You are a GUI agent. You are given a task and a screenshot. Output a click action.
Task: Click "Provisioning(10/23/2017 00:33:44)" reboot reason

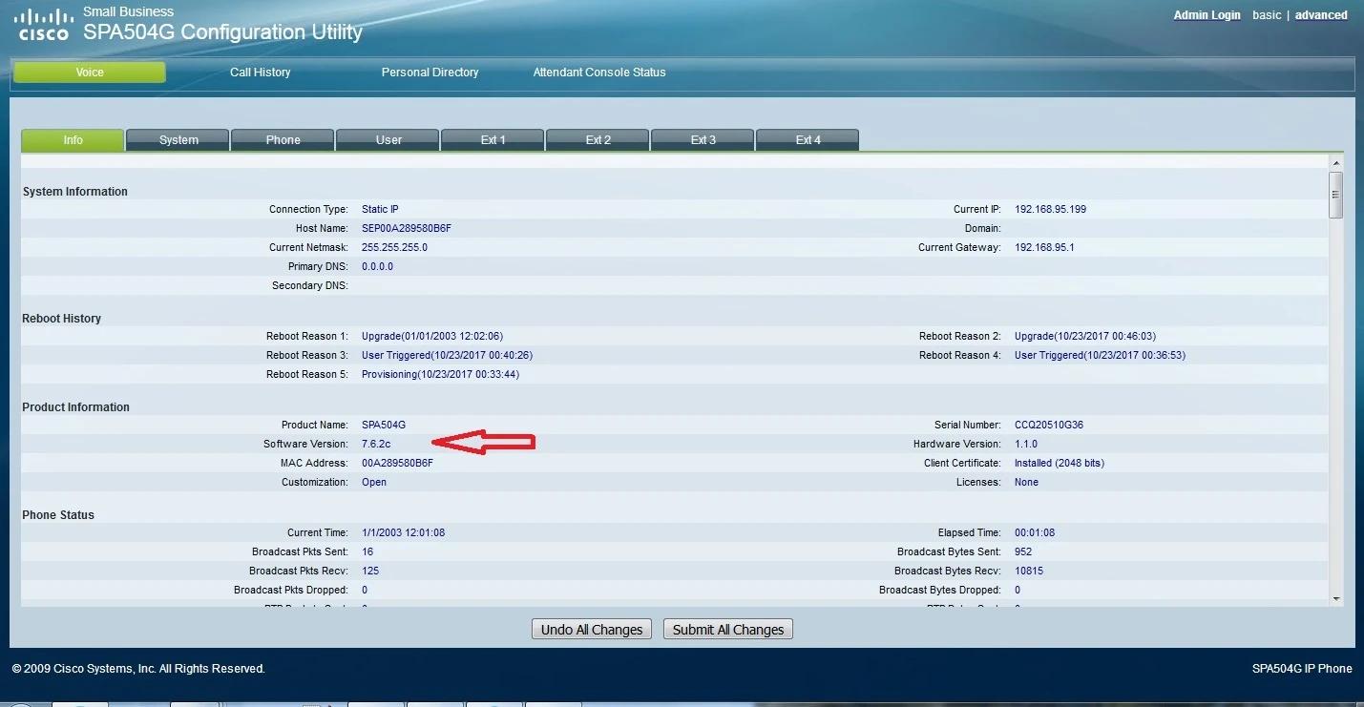[x=440, y=374]
